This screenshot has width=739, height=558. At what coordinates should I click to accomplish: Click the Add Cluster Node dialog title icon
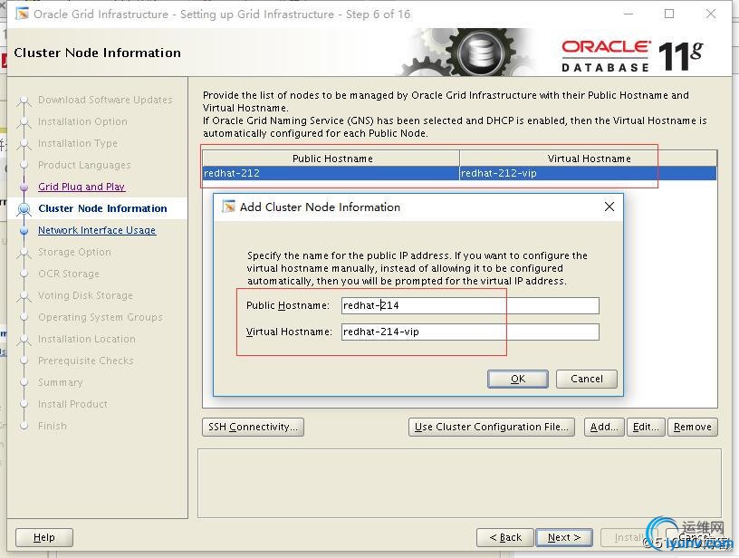pyautogui.click(x=228, y=207)
